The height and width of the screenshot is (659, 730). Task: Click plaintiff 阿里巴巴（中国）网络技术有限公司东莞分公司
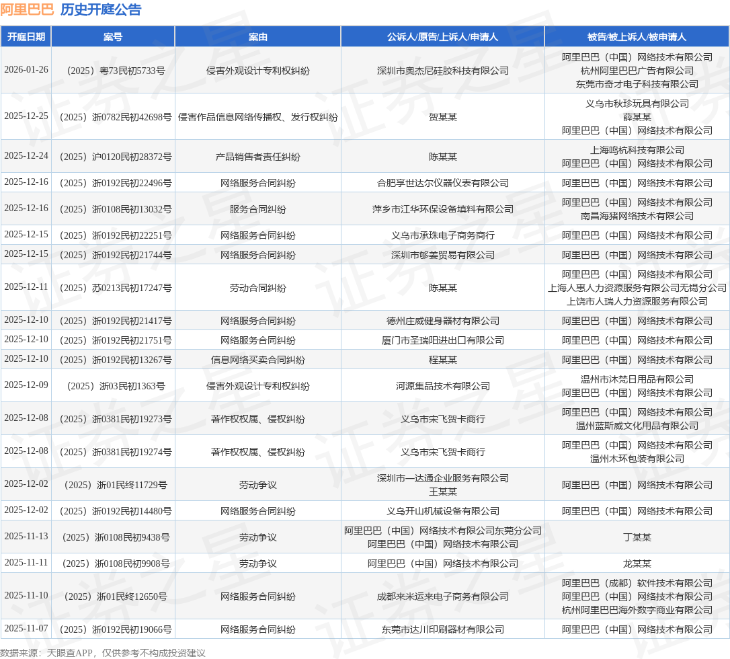tap(442, 531)
